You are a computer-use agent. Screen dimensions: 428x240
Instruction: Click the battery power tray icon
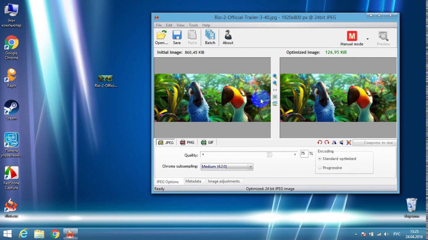click(371, 234)
